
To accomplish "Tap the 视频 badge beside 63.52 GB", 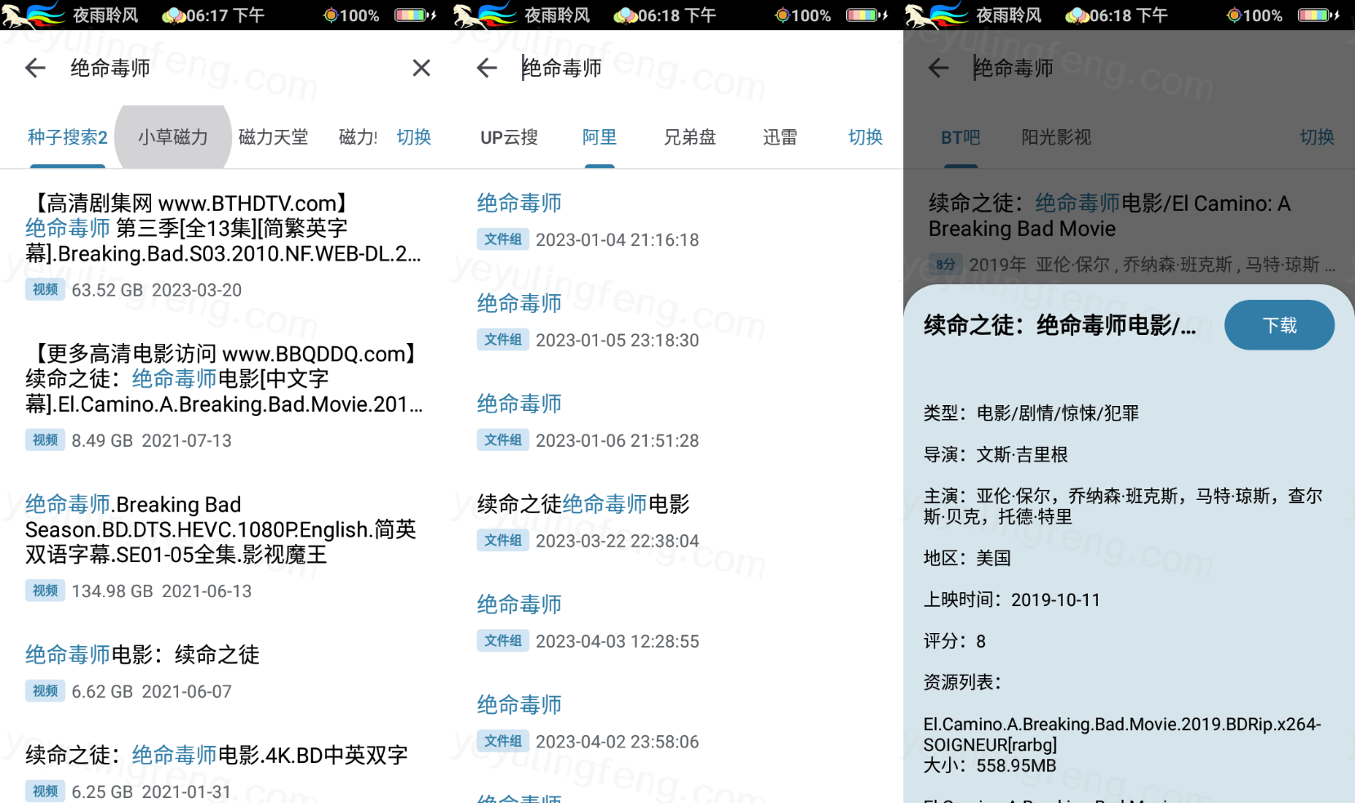I will click(45, 289).
